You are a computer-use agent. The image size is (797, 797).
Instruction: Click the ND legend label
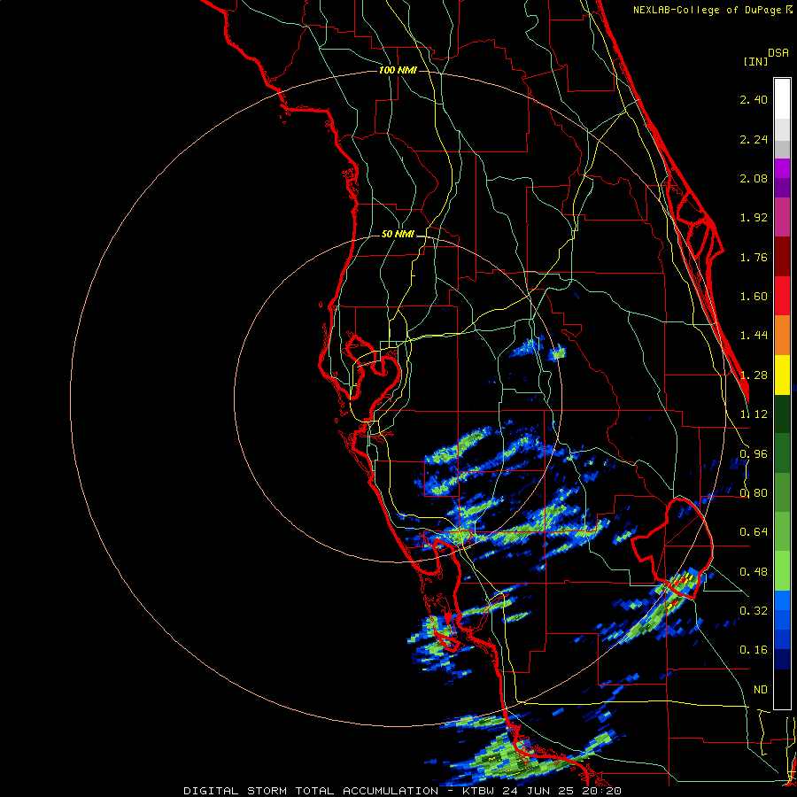click(x=761, y=690)
